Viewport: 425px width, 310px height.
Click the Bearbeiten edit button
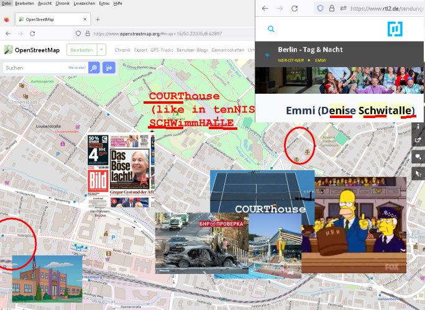(81, 50)
